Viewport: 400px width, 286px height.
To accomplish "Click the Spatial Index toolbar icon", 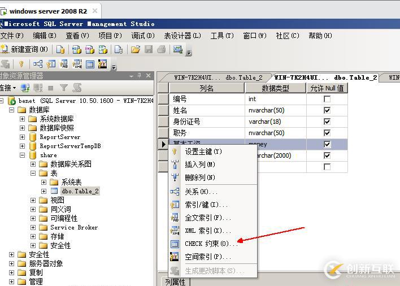I will tap(103, 64).
